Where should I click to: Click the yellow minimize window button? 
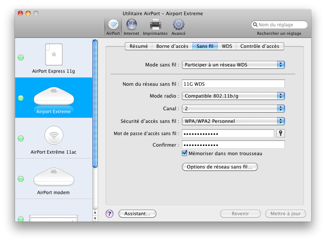28,13
